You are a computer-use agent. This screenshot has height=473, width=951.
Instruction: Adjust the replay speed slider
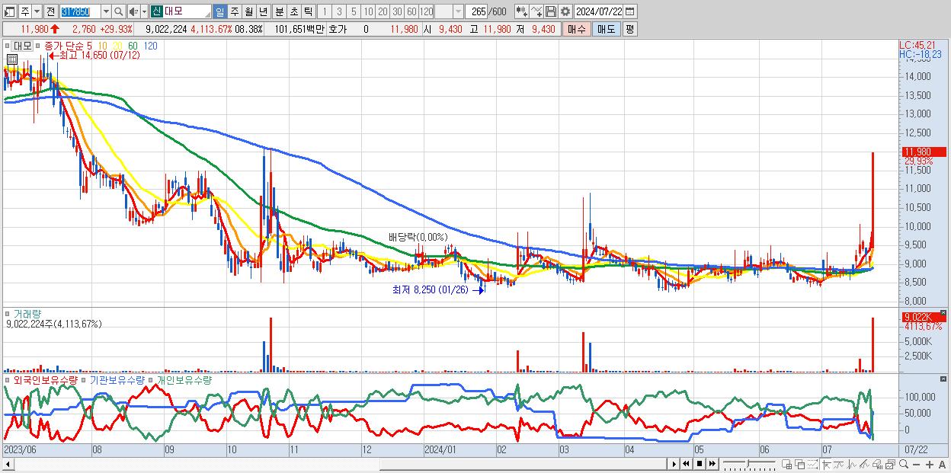[749, 464]
